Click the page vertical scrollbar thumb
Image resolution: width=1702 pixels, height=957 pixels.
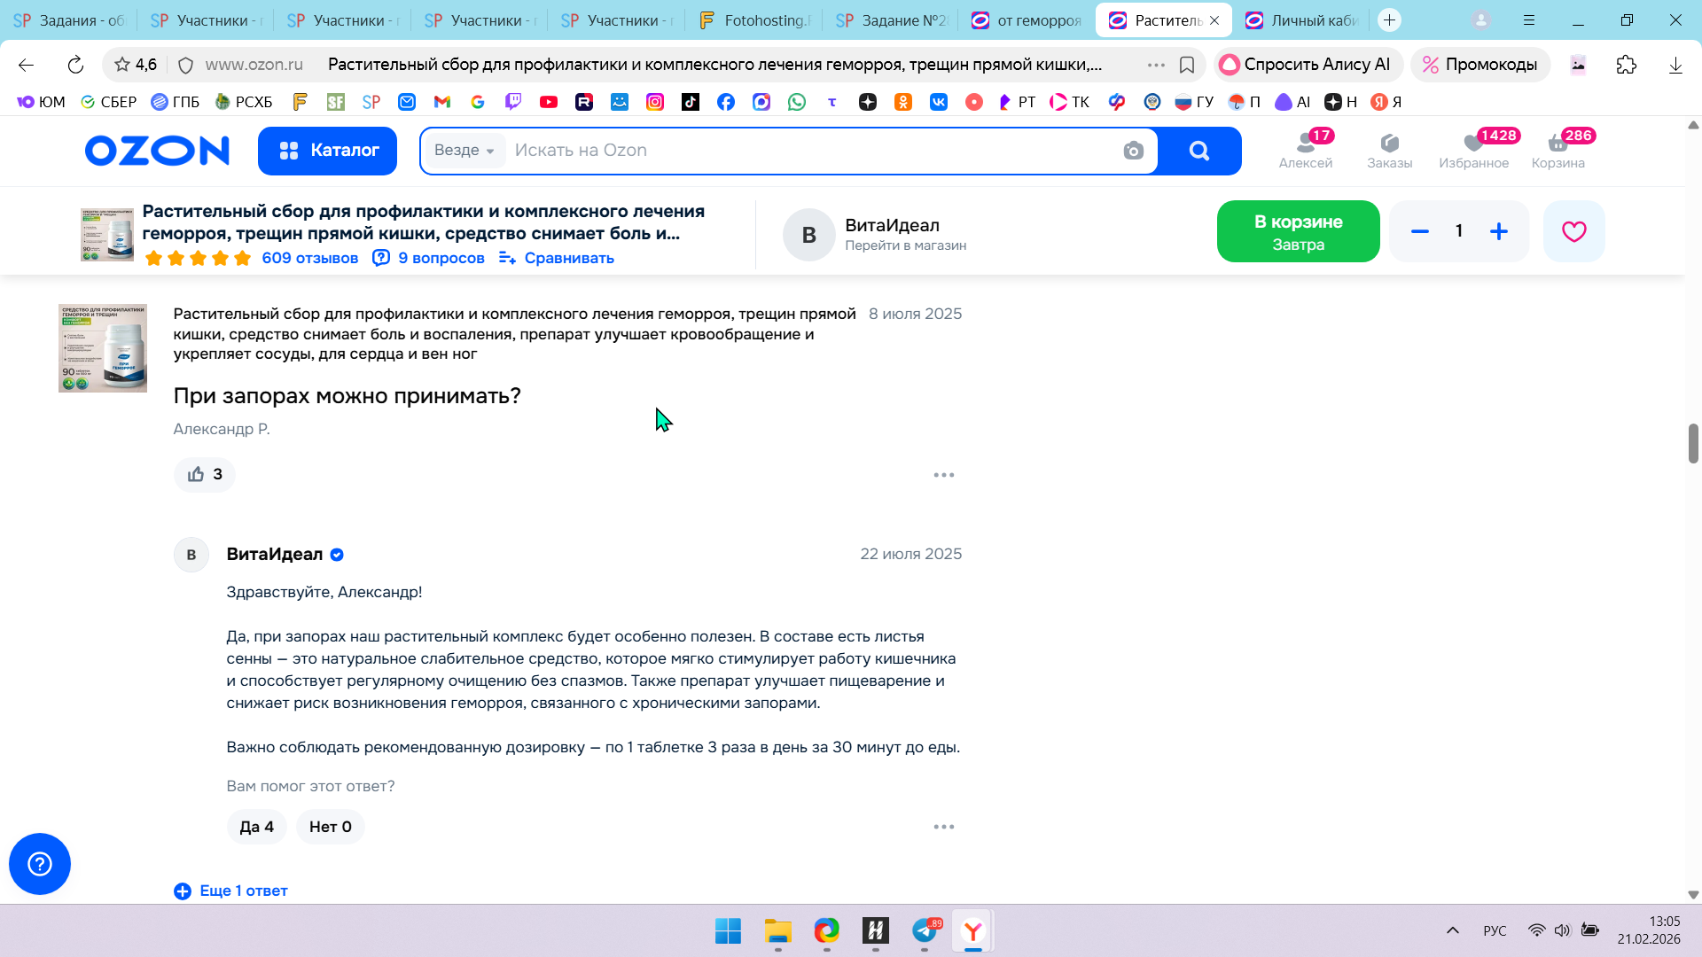(1693, 443)
